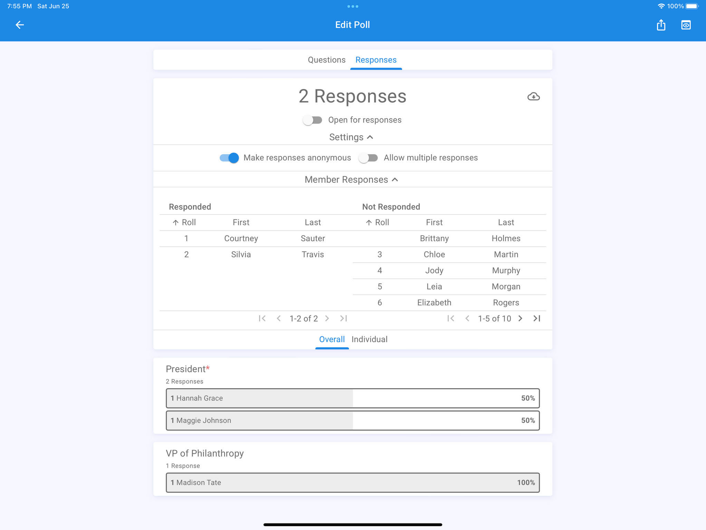Screen dimensions: 706x530
Task: Select the Hannah Grace result bar
Action: coord(352,398)
